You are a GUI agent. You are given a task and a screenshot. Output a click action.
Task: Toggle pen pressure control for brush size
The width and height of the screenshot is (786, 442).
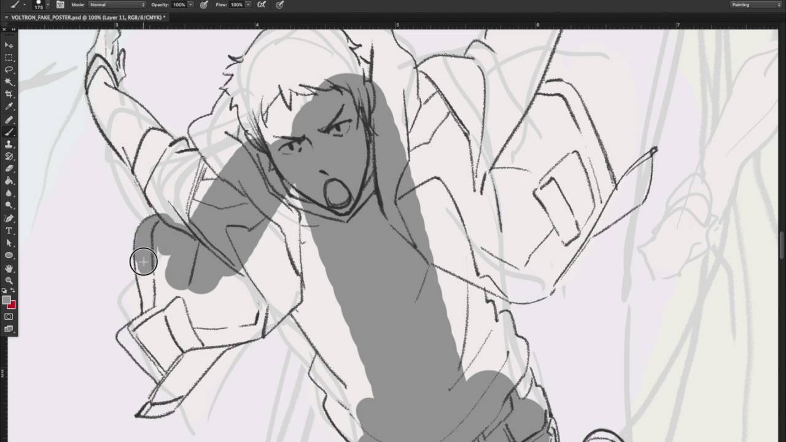tap(279, 4)
